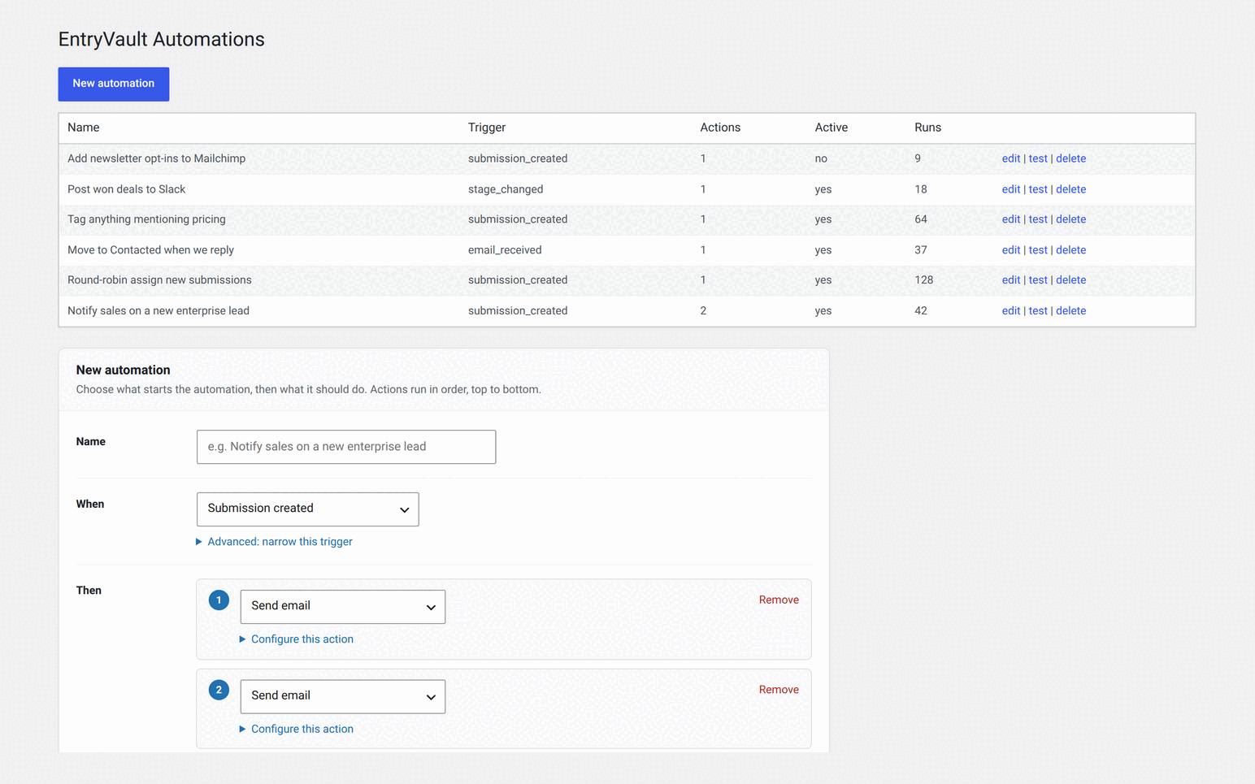
Task: Click the Actions column header
Action: tap(720, 128)
